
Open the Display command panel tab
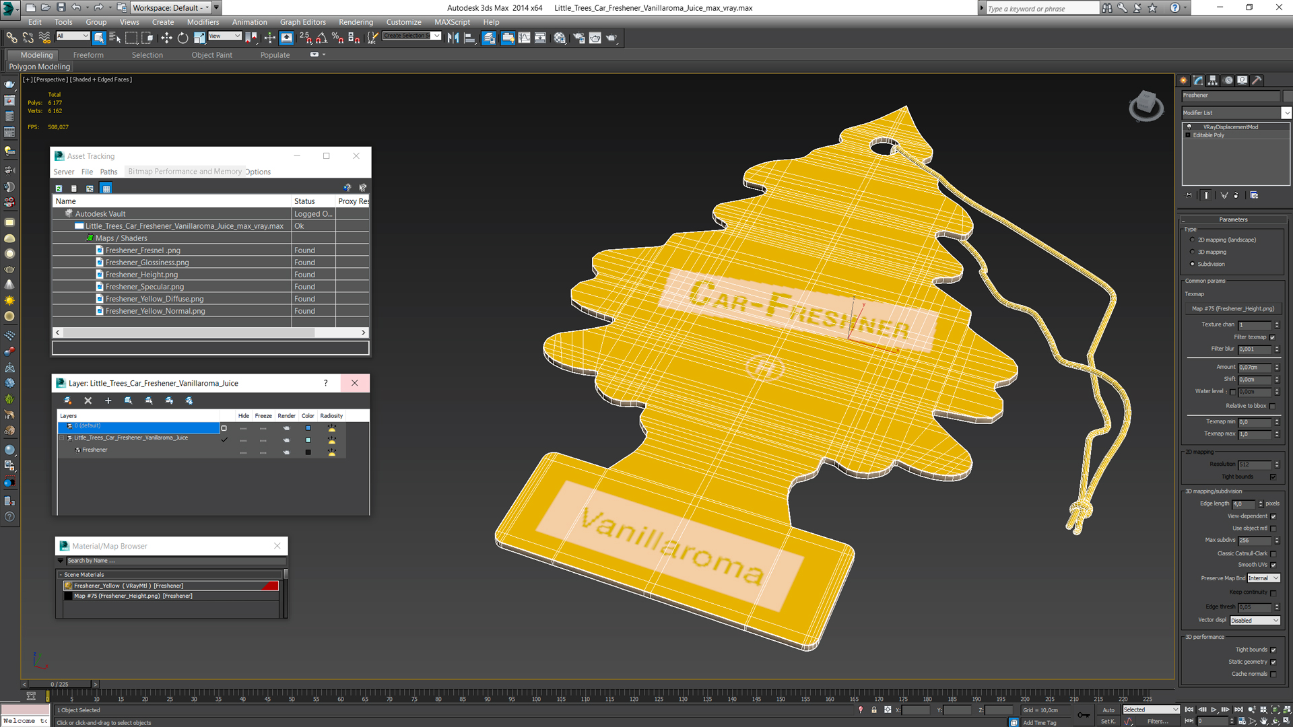click(x=1242, y=80)
